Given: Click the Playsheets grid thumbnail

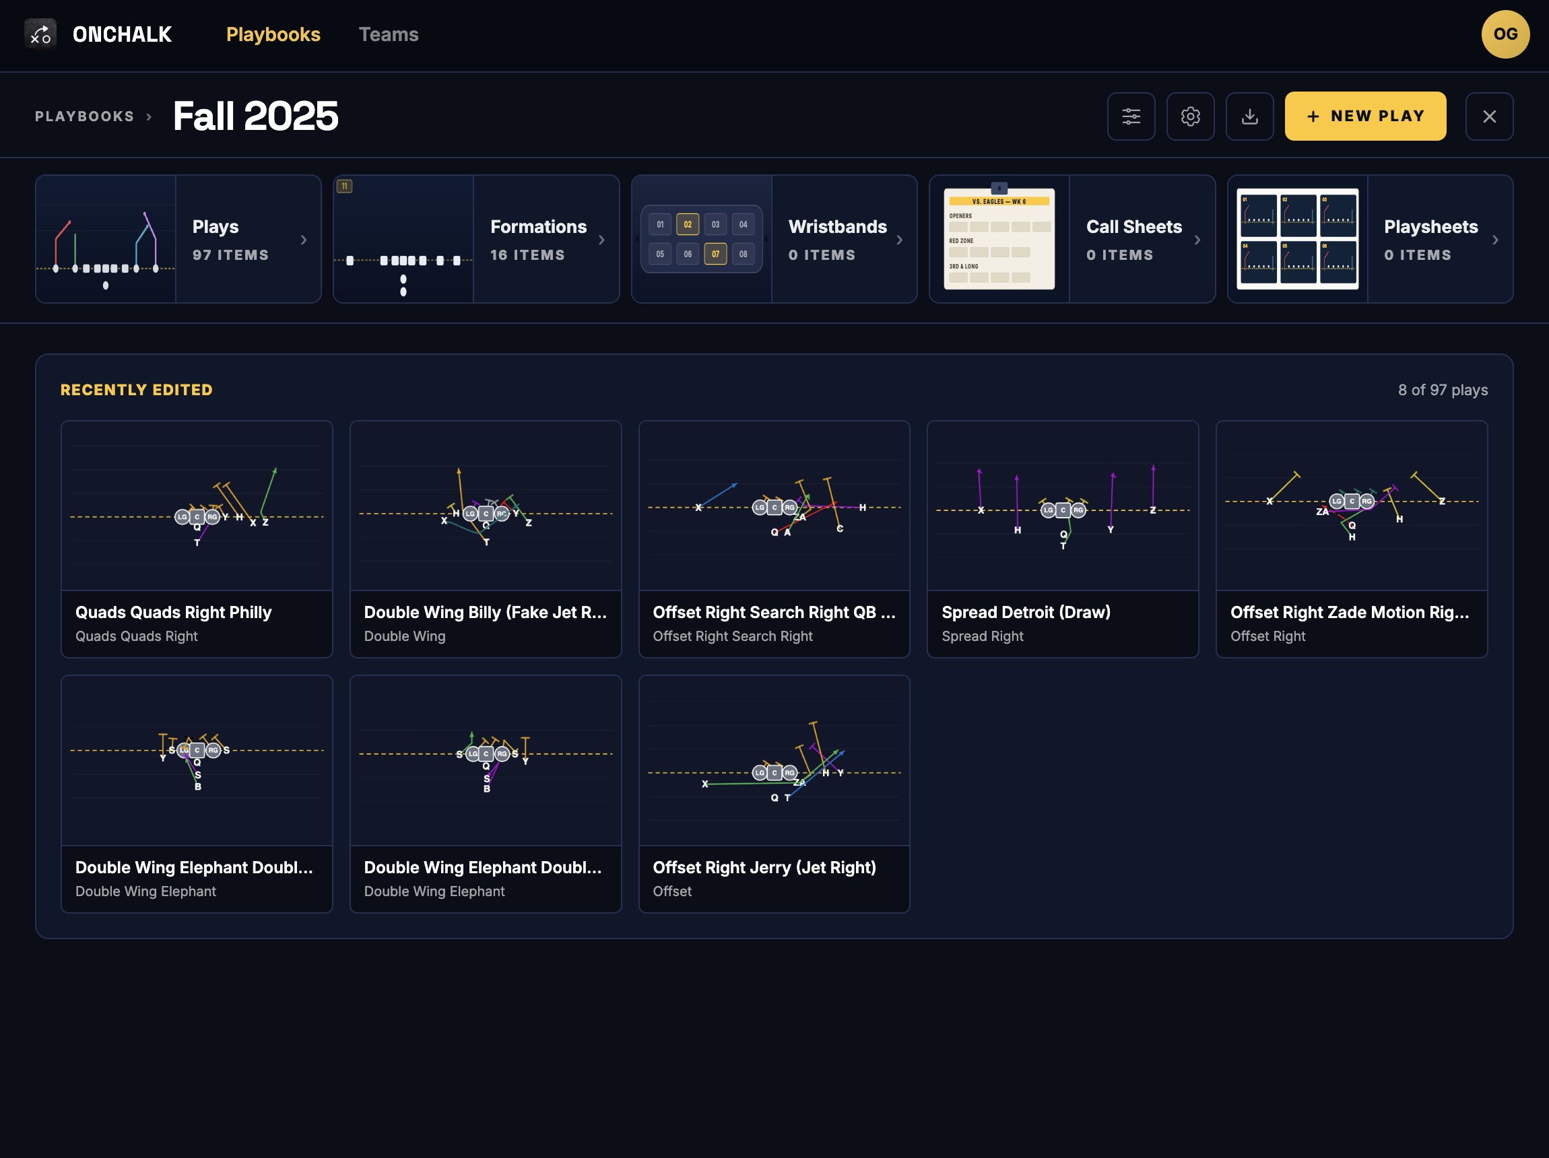Looking at the screenshot, I should pos(1298,239).
